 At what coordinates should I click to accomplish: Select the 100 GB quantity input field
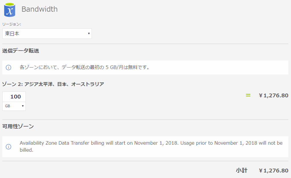(14, 96)
